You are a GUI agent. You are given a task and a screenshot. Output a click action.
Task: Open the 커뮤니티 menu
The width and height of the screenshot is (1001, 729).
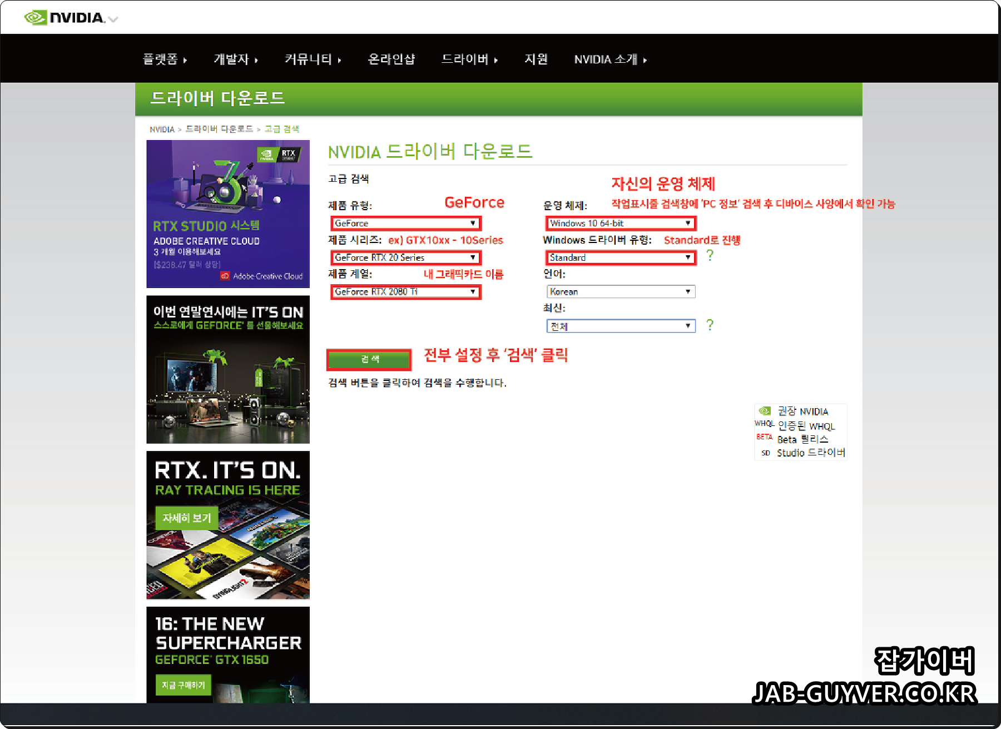point(313,59)
